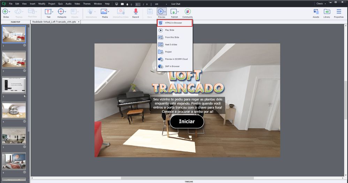Toggle the eye icon under slide 1
Screen dimensions: 348x183
(24, 45)
